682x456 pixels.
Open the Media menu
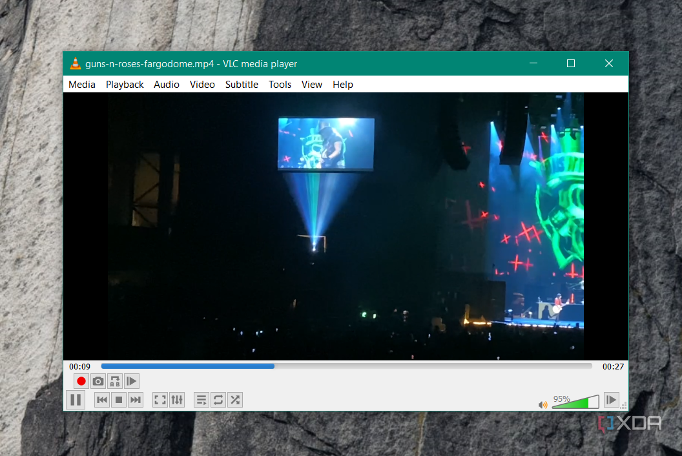(x=82, y=85)
